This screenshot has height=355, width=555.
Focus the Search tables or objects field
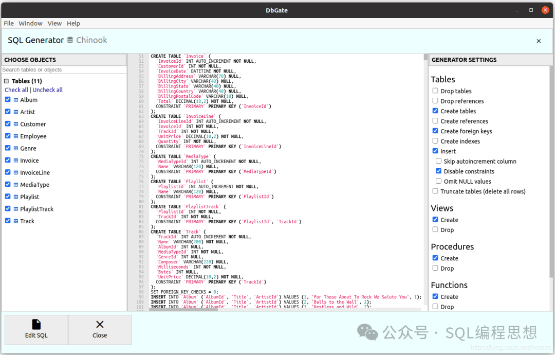coord(64,70)
